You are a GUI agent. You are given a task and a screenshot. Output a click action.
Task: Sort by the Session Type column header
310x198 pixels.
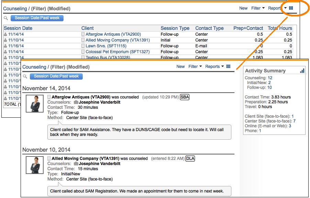click(175, 28)
